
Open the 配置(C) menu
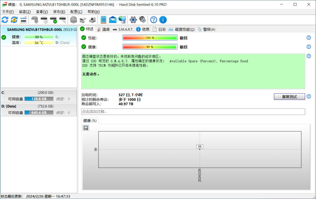coord(76,12)
